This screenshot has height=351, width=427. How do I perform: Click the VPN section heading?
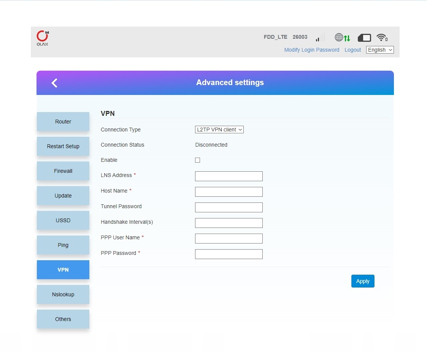(108, 114)
